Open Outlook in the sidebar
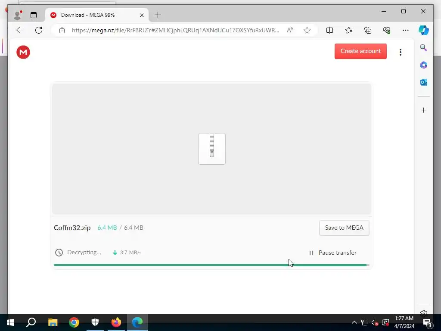The image size is (441, 331). [424, 82]
